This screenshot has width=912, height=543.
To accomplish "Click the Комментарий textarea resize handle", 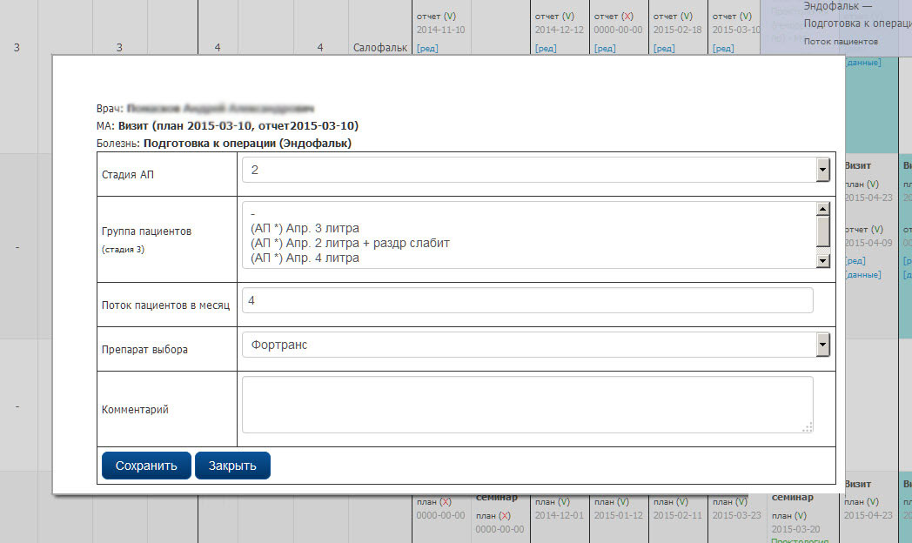I will click(808, 427).
